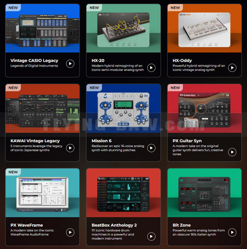Click the NEW badge on PX WaveFrame
Image resolution: width=247 pixels, height=249 pixels.
click(13, 172)
